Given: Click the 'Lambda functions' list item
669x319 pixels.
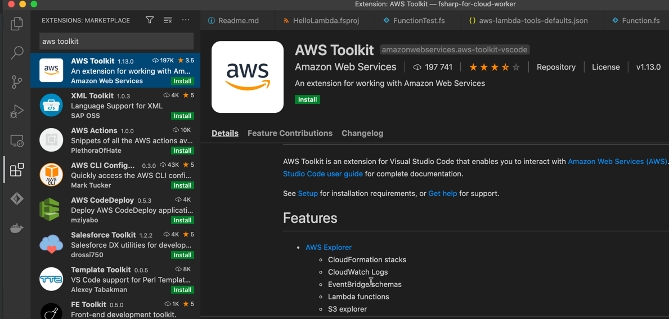Looking at the screenshot, I should coord(358,297).
